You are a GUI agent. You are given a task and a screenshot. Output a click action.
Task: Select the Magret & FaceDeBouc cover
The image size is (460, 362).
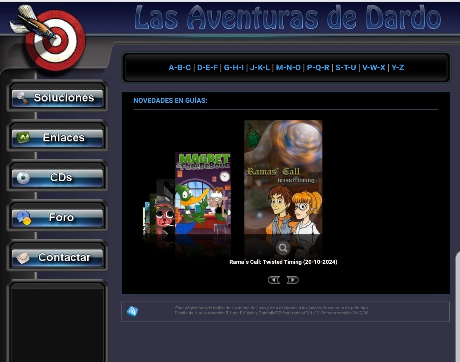(203, 193)
